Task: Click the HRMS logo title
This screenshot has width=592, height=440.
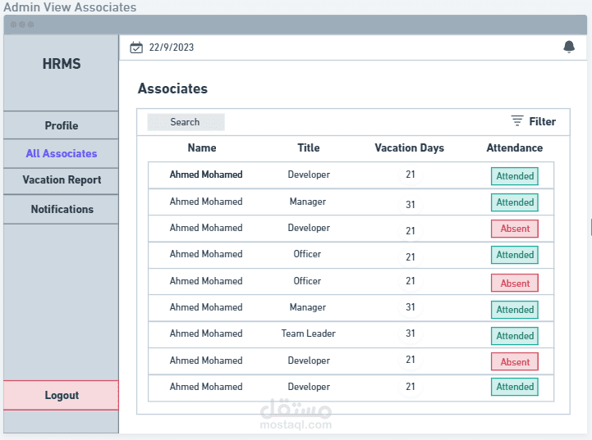Action: (62, 64)
